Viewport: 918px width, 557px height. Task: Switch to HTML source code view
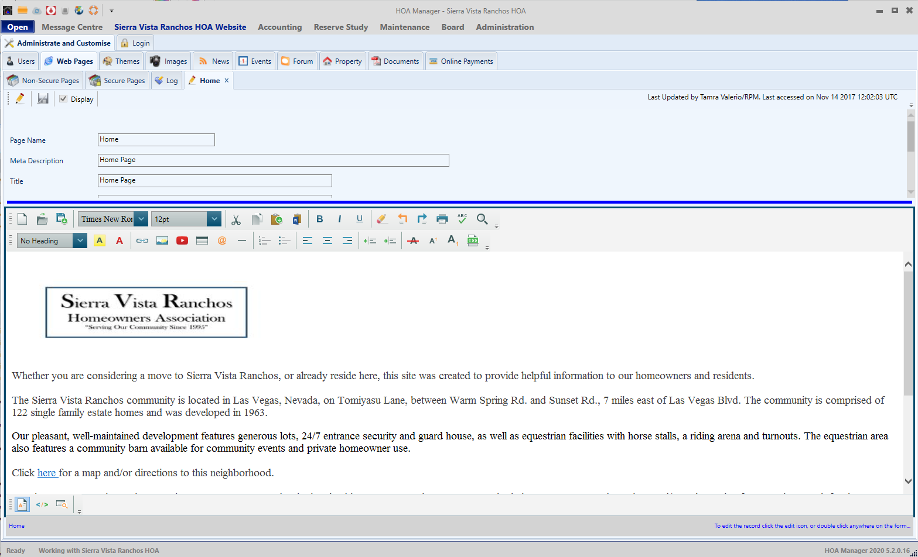tap(42, 504)
